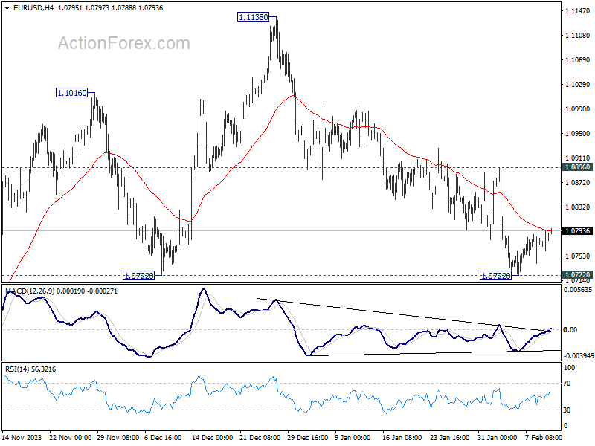The image size is (595, 446).
Task: Click the 1.11470 price axis value
Action: (x=578, y=11)
